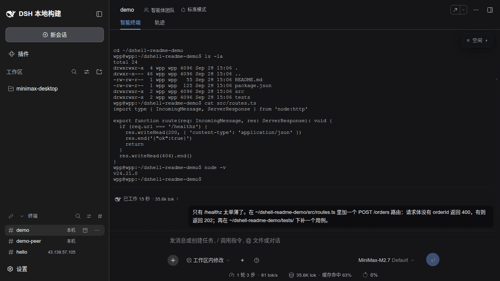500x281 pixels.
Task: Open the 工作区内修改 permission dropdown
Action: tap(208, 260)
